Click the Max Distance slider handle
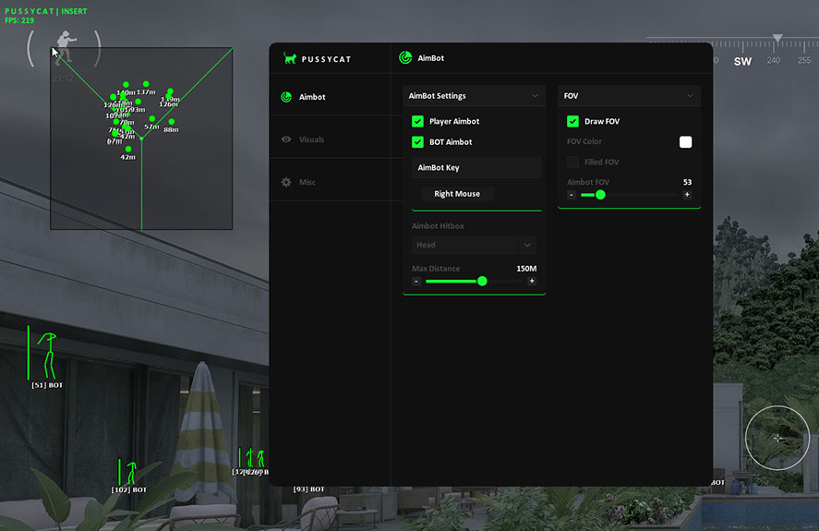The image size is (819, 531). [x=482, y=281]
